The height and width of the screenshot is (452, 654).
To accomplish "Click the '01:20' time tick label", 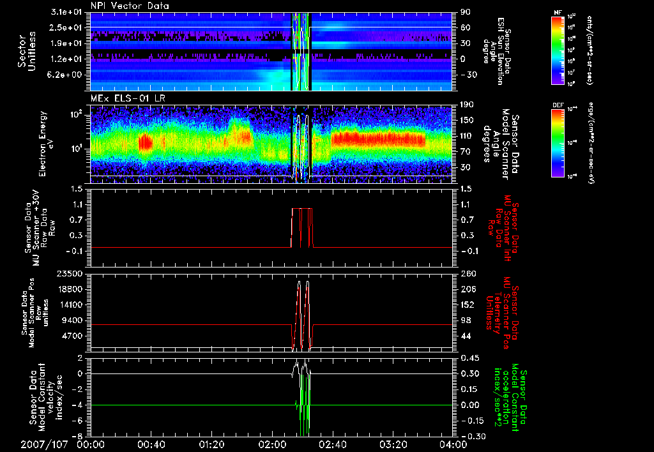I will click(211, 444).
